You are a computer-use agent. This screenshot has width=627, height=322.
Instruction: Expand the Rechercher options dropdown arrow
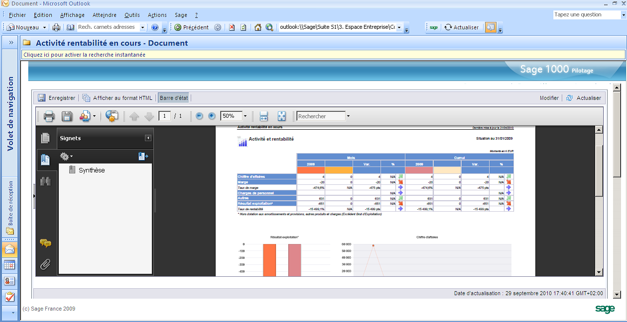pos(348,116)
